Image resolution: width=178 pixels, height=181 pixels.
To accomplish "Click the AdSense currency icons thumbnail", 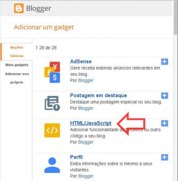I will 52,72.
